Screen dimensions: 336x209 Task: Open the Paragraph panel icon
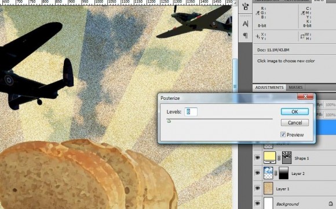coord(246,35)
